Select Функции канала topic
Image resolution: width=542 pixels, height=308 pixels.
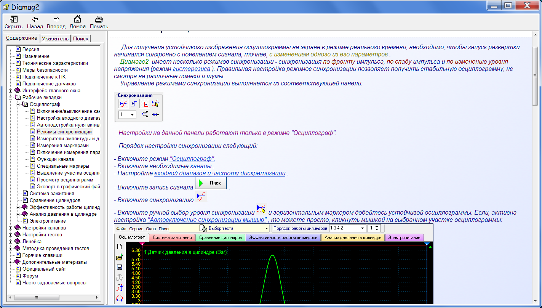(x=55, y=159)
